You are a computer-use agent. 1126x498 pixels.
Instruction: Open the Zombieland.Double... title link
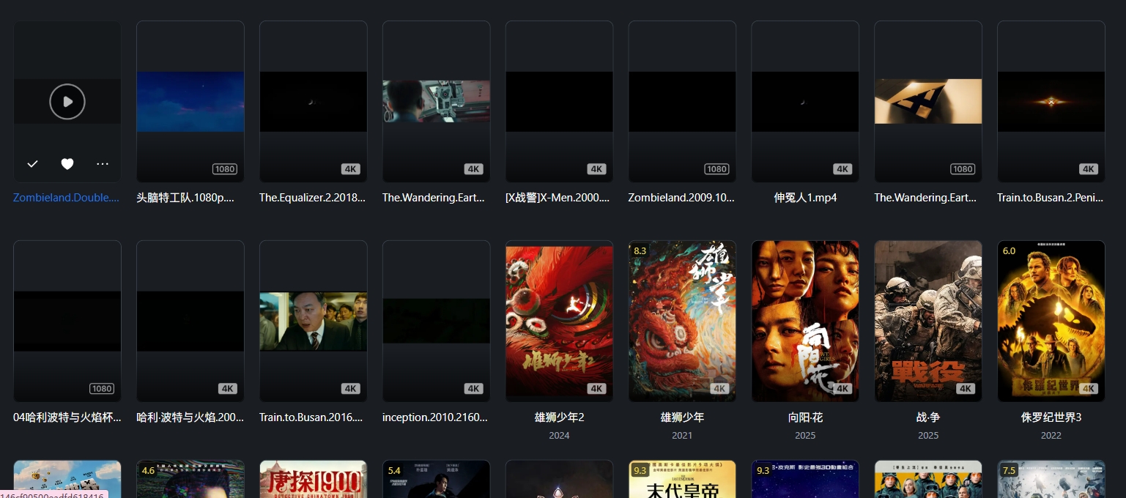[x=67, y=198]
